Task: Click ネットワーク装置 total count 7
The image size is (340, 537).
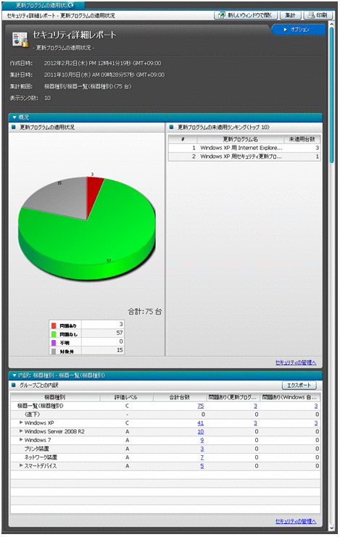Action: (x=202, y=457)
